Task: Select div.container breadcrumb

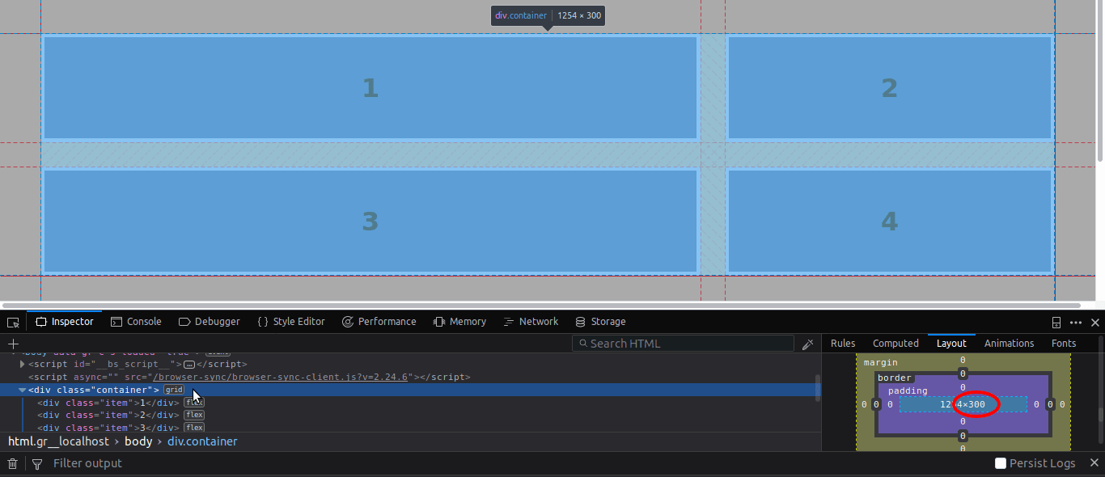Action: 202,441
